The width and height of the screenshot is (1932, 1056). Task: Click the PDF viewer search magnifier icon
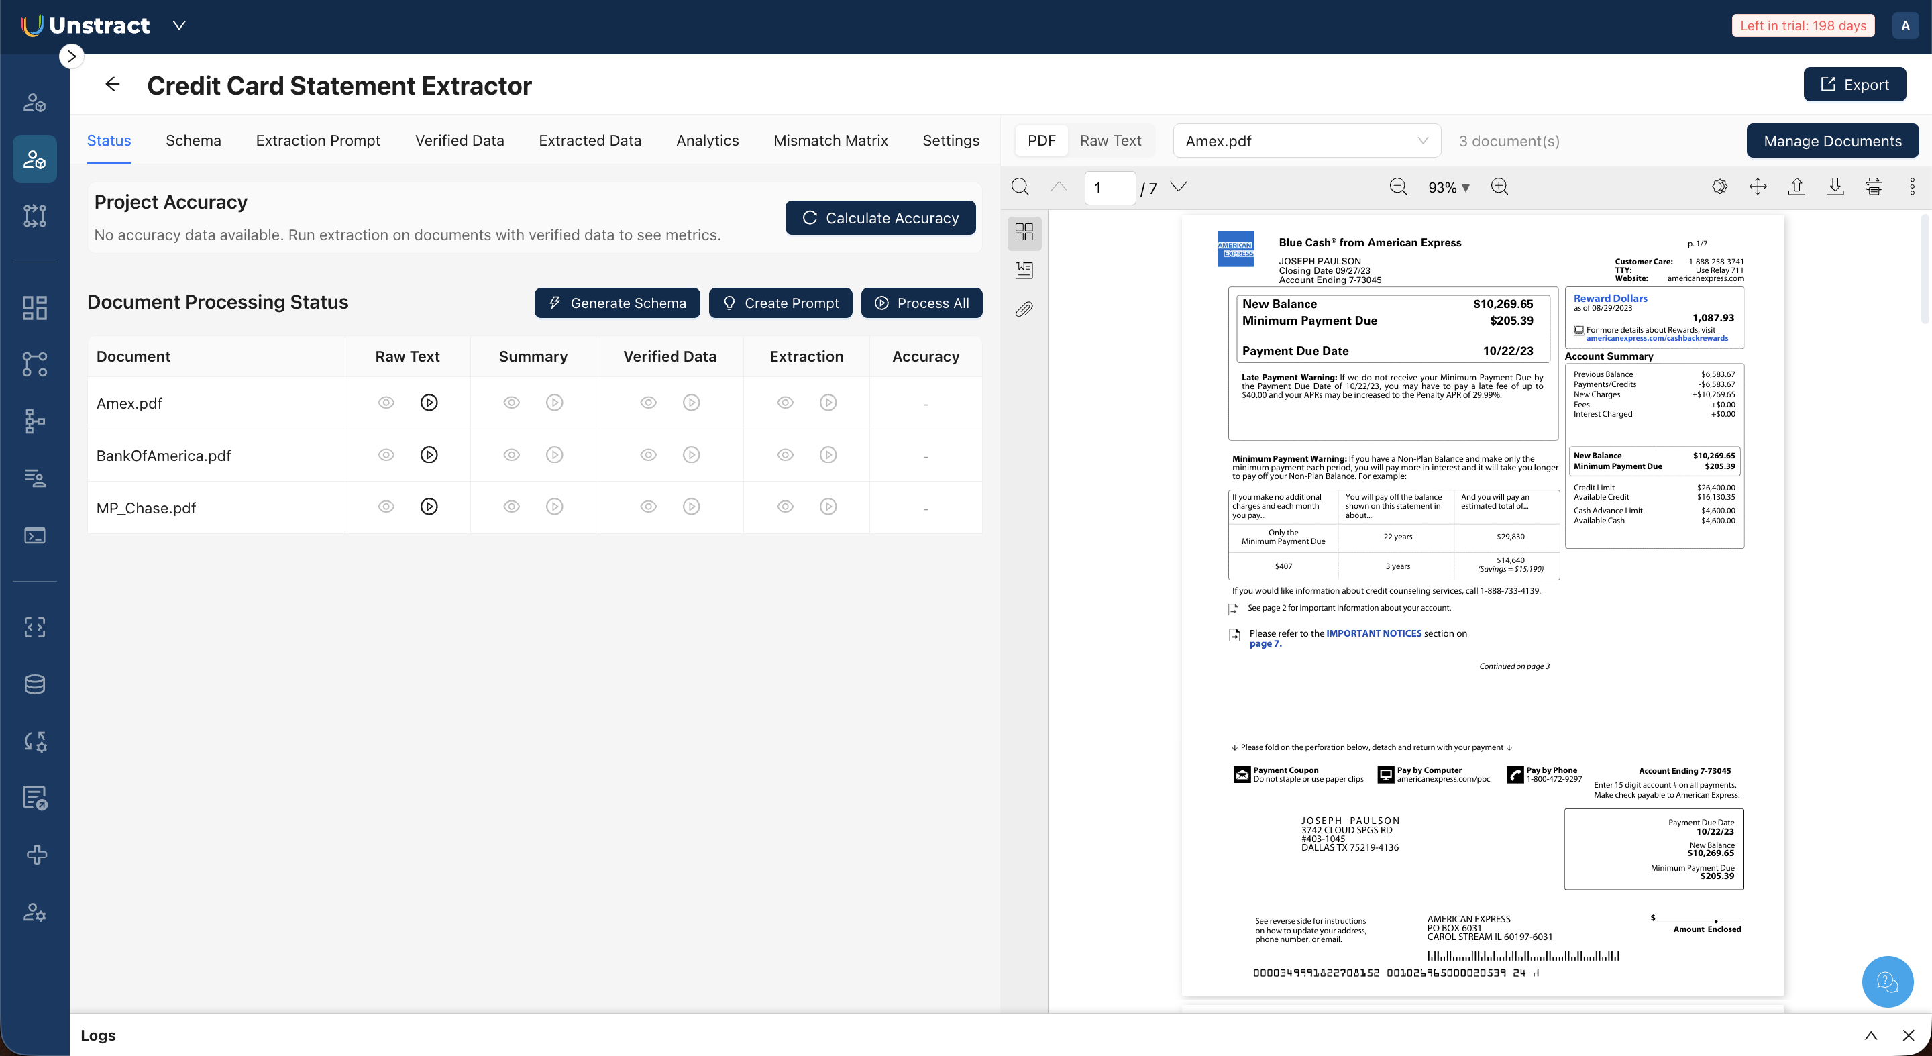click(x=1020, y=187)
